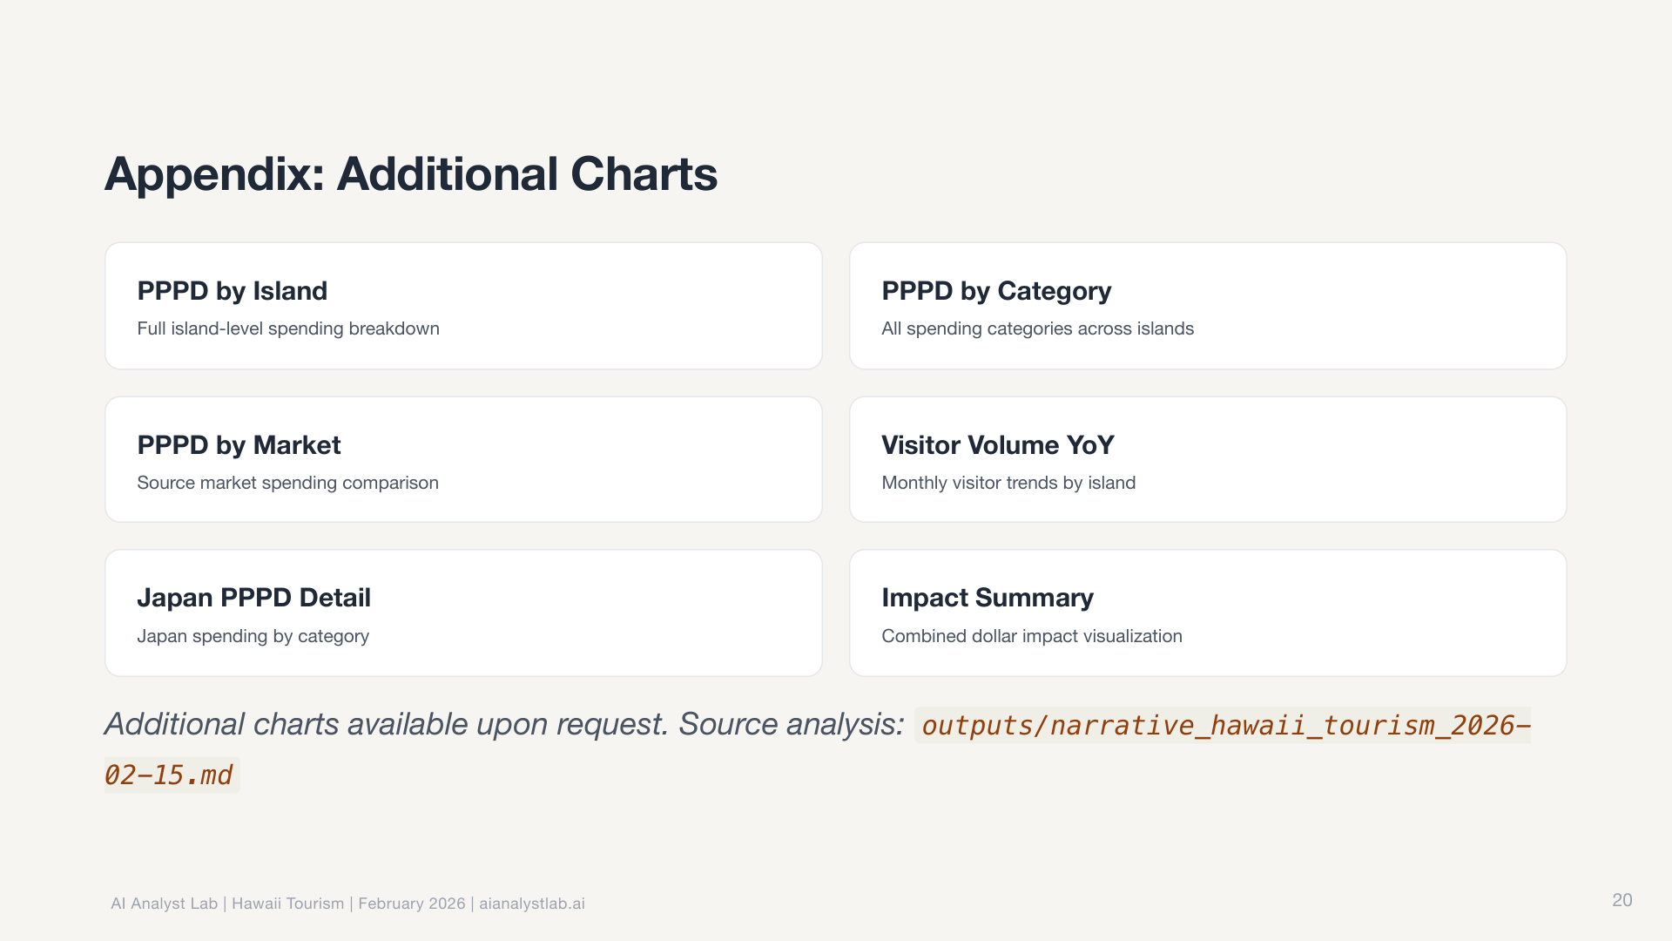The height and width of the screenshot is (941, 1672).
Task: Click the aianalystlab.ai footer text
Action: click(x=531, y=904)
